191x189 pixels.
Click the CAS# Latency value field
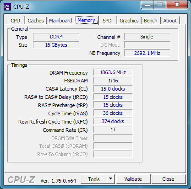113,89
